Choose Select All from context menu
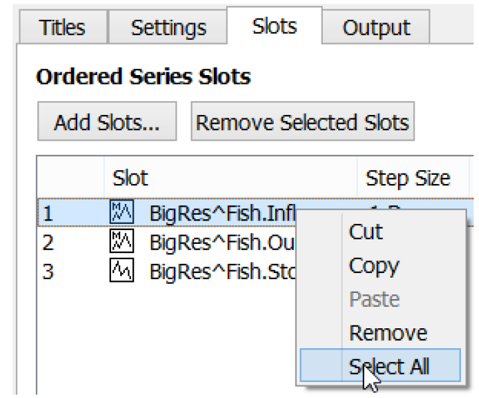479x398 pixels. (x=389, y=366)
